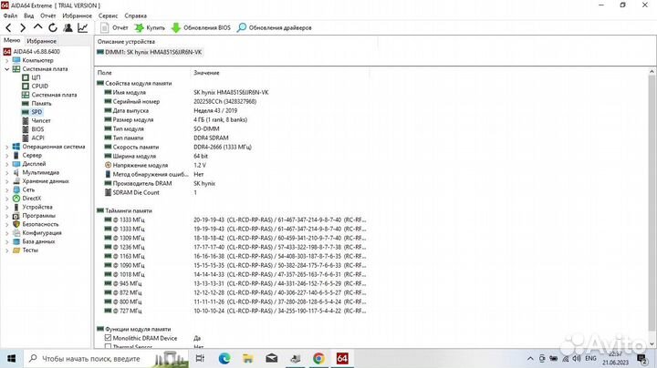Screen dimensions: 657x368
Task: Select the BIOS tree item
Action: click(x=33, y=129)
